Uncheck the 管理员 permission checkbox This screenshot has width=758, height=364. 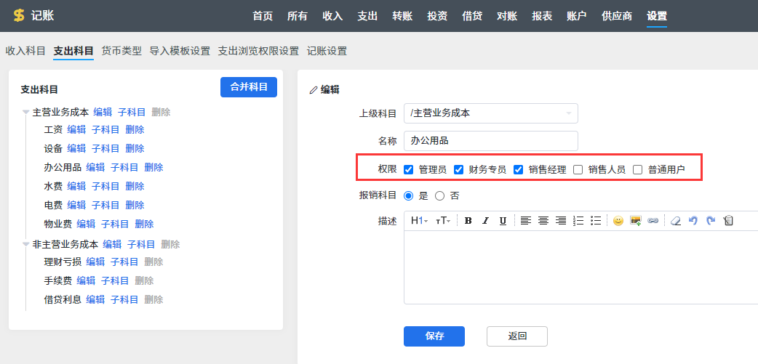pyautogui.click(x=409, y=170)
